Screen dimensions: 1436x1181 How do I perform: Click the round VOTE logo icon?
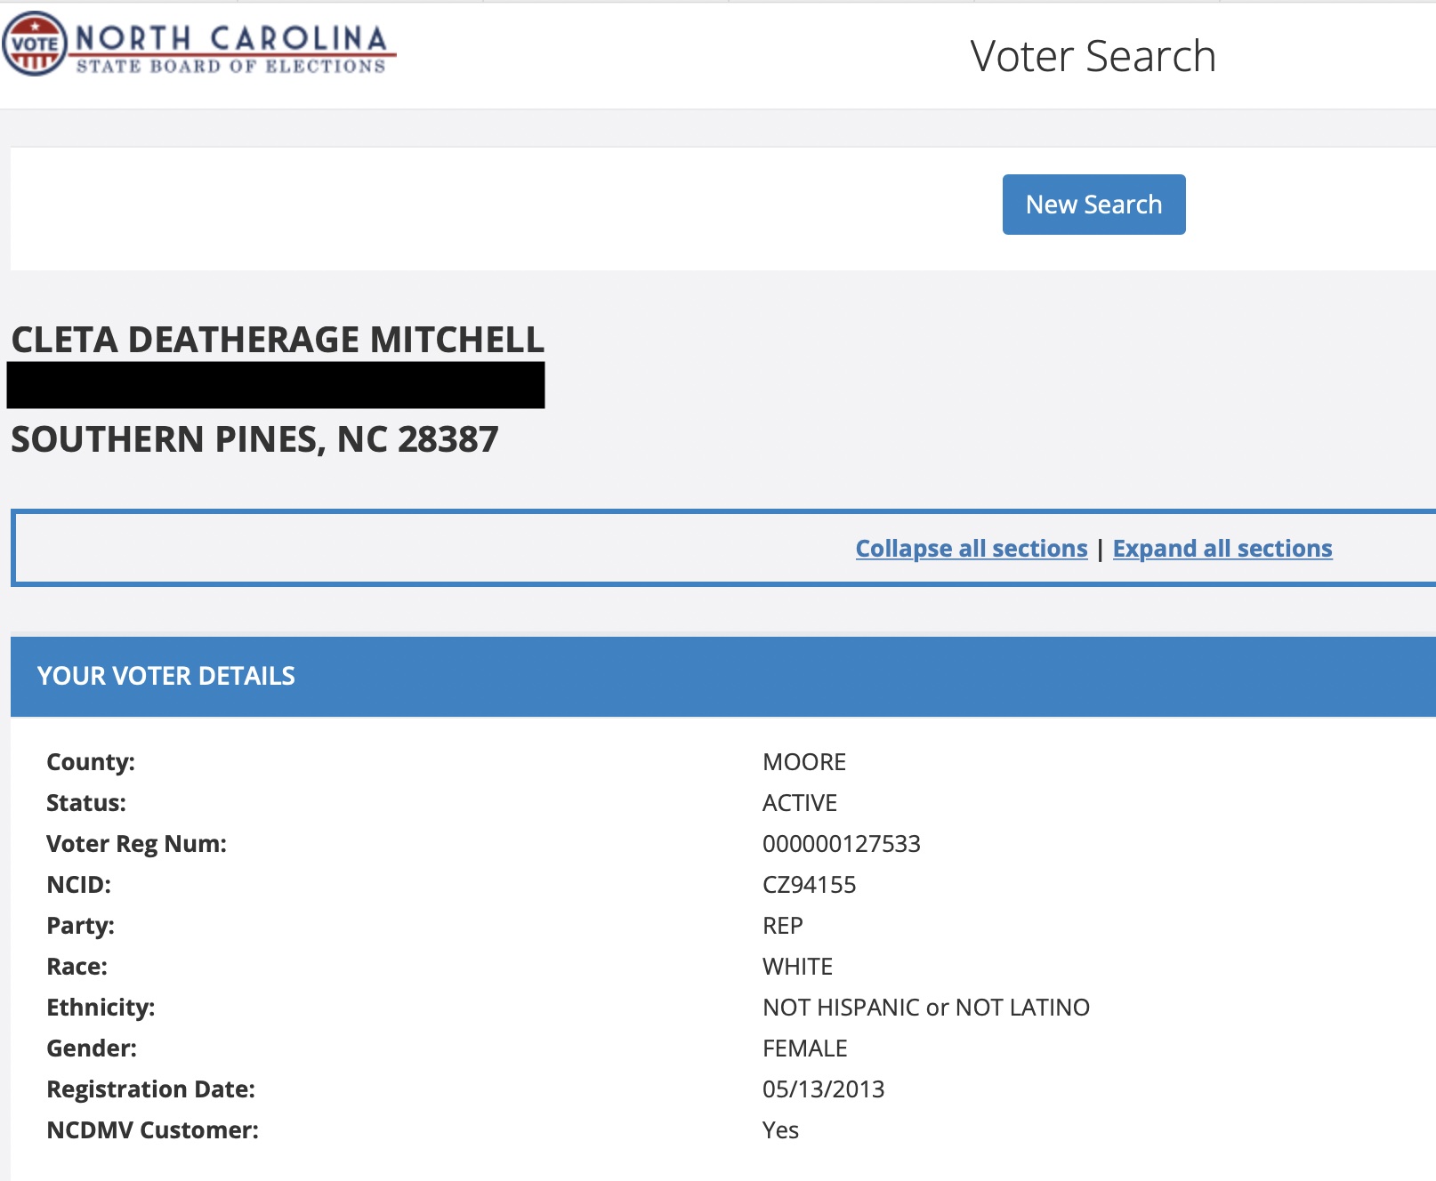[x=35, y=44]
